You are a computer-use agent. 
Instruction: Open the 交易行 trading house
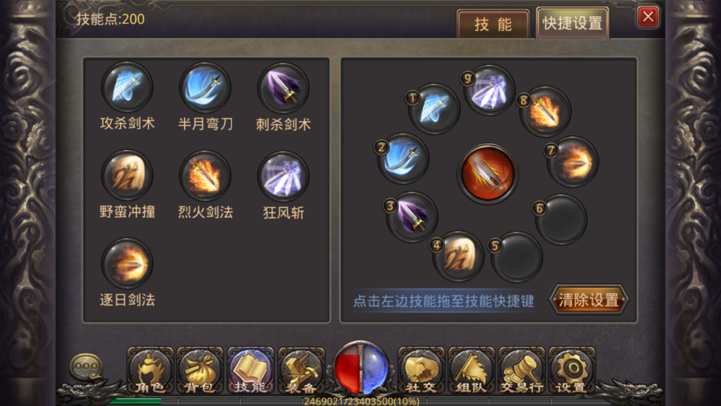[521, 371]
